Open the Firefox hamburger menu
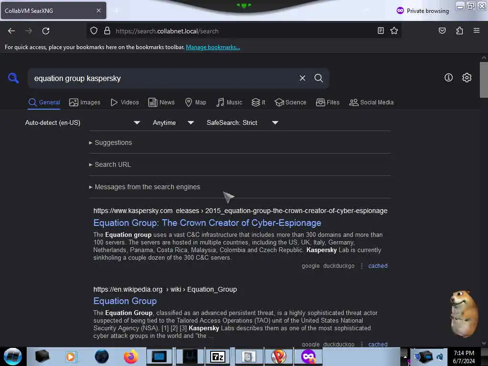 coord(477,30)
